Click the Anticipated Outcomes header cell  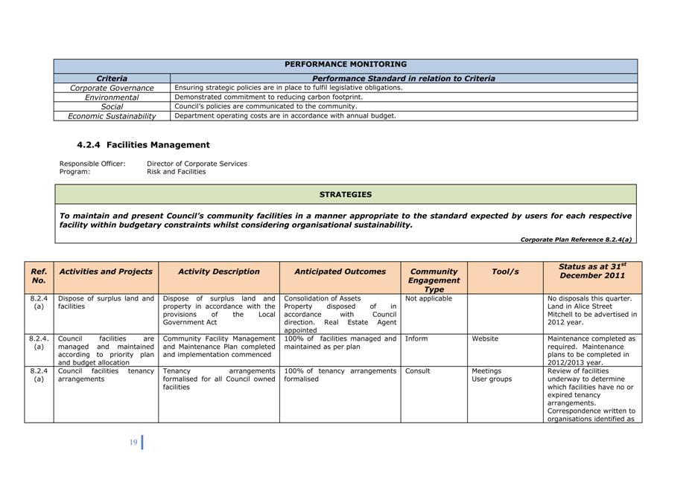340,272
